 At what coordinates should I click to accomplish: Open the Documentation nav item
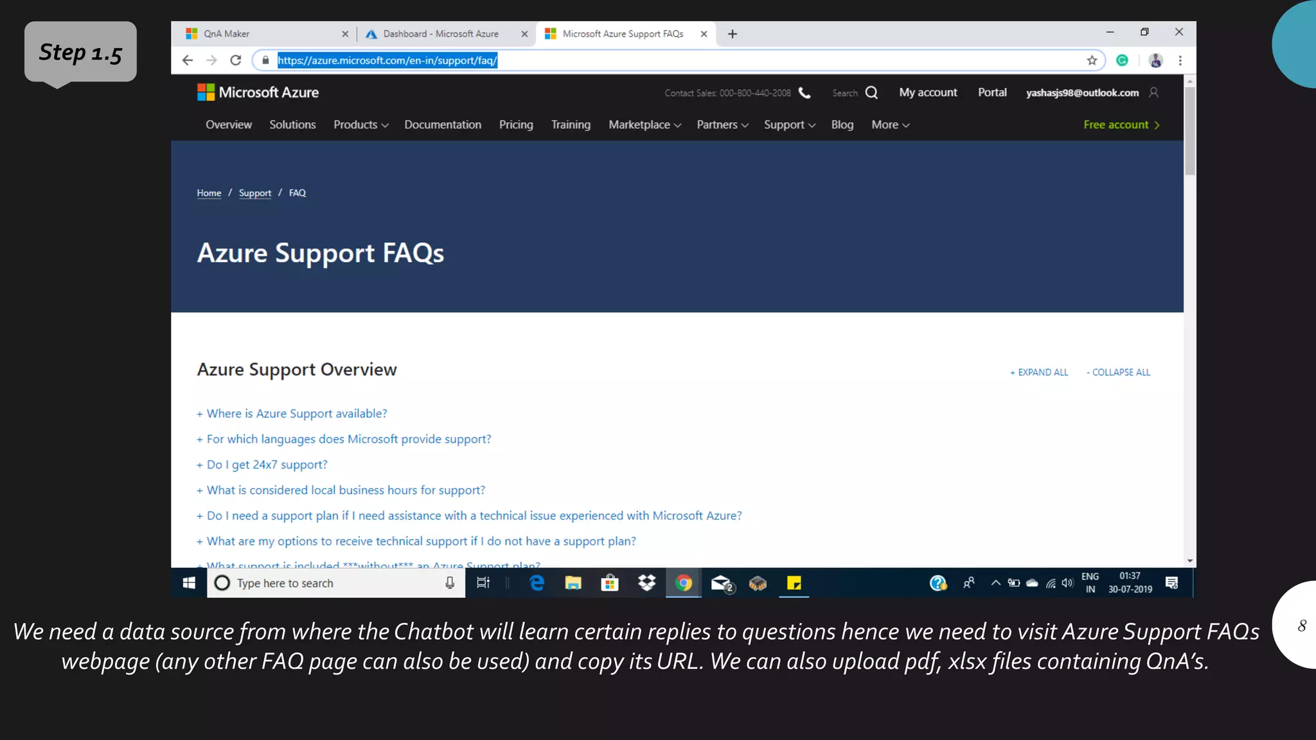tap(443, 125)
